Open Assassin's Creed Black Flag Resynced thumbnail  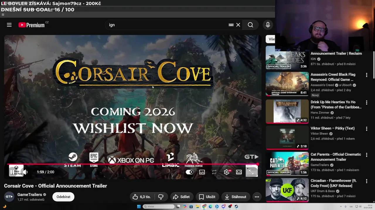click(x=287, y=84)
